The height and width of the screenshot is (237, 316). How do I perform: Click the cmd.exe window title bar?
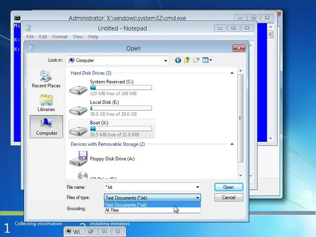[127, 18]
